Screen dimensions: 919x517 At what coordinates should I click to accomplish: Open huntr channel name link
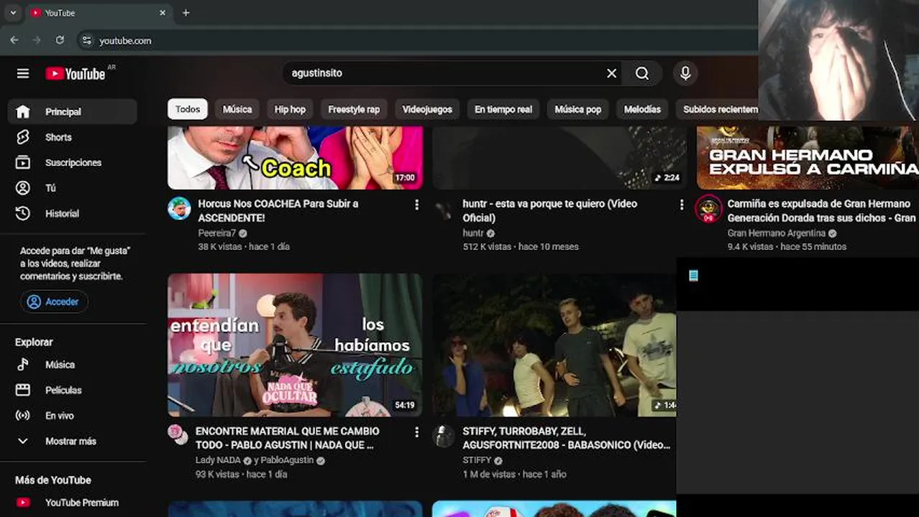click(473, 233)
